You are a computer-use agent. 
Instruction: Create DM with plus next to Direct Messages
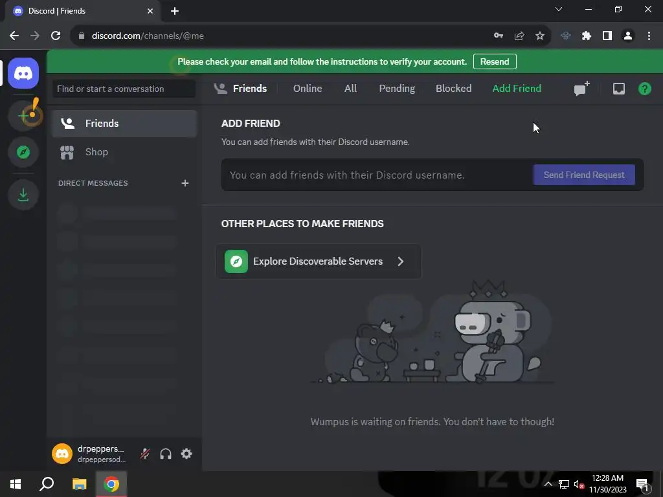click(x=185, y=183)
